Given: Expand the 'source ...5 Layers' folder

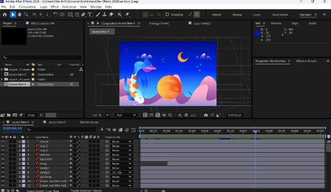Looking at the screenshot, I should pos(2,70).
